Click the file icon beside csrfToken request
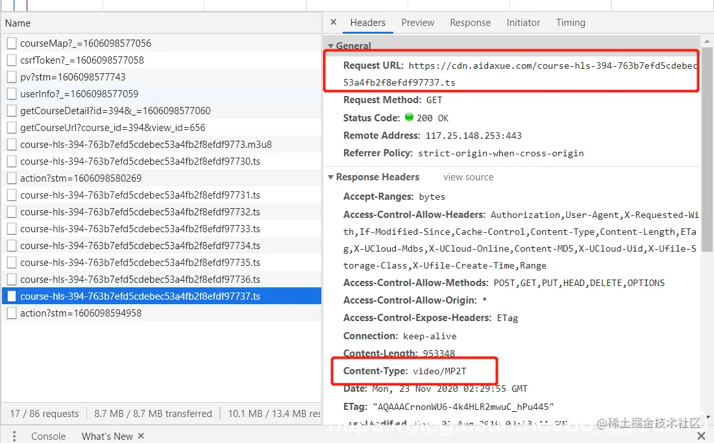The width and height of the screenshot is (714, 443). tap(12, 60)
